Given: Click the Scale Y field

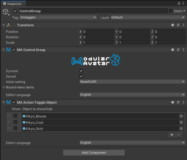Looking at the screenshot, I should pyautogui.click(x=134, y=42).
